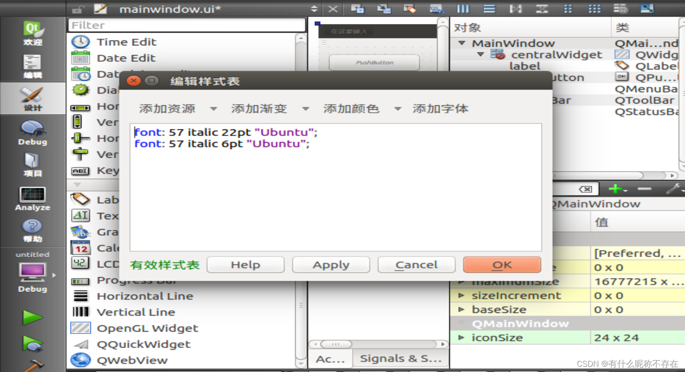Open Debug mode from the left sidebar

32,132
